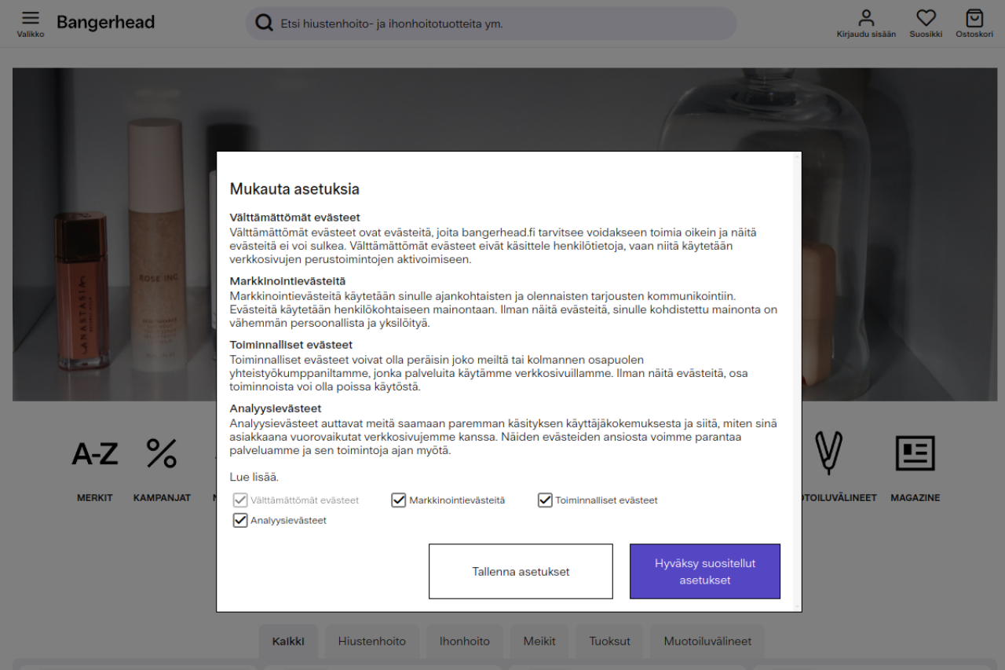Click the search magnifier icon

265,24
